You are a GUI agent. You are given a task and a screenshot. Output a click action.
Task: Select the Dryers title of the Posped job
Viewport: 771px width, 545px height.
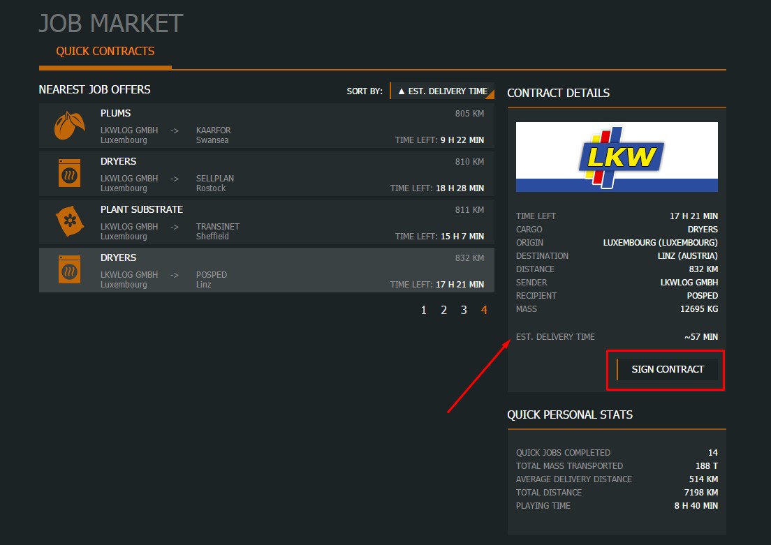[119, 257]
